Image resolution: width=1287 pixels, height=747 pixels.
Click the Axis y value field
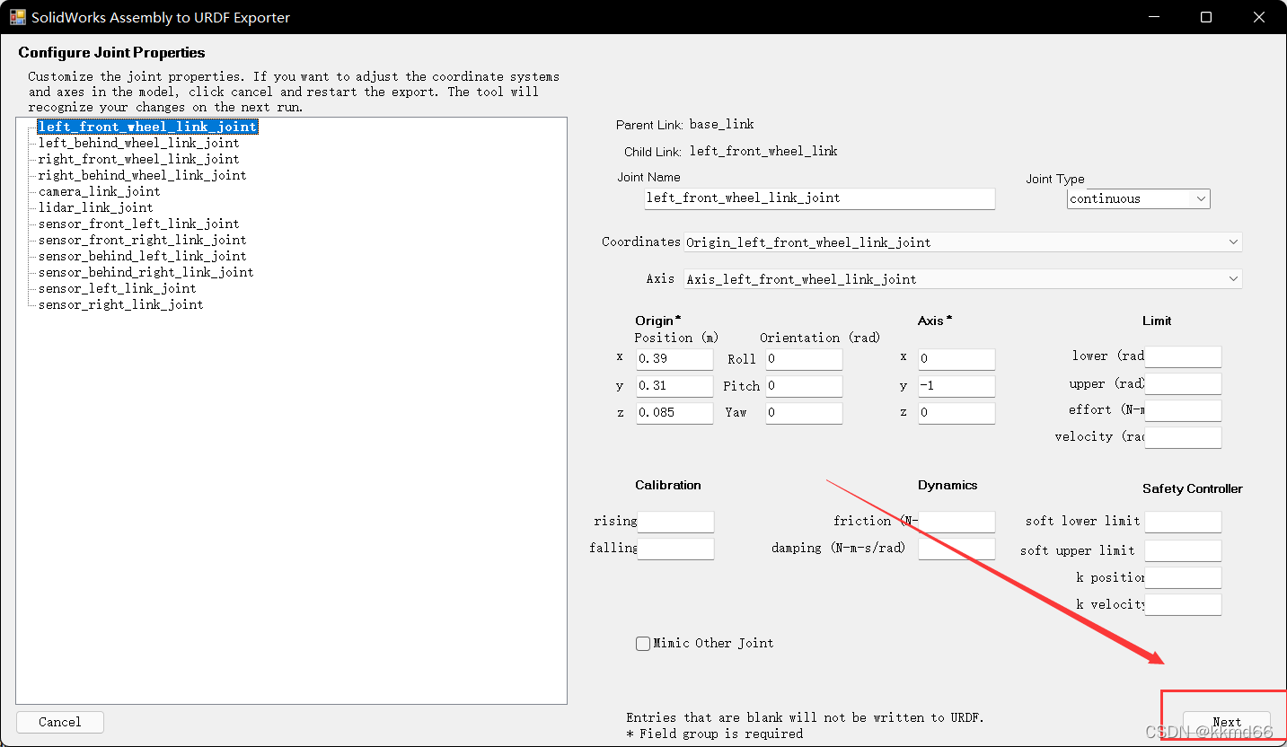point(956,386)
